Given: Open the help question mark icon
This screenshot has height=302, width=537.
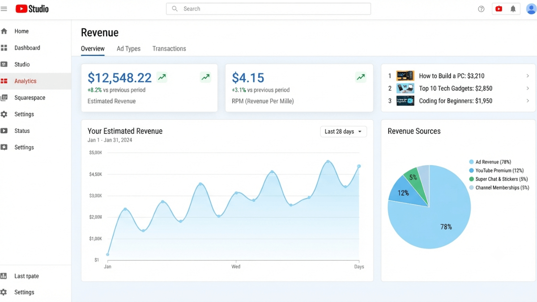Looking at the screenshot, I should [481, 9].
